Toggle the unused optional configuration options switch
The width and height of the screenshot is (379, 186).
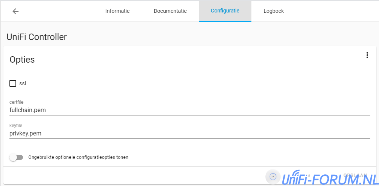coord(17,157)
